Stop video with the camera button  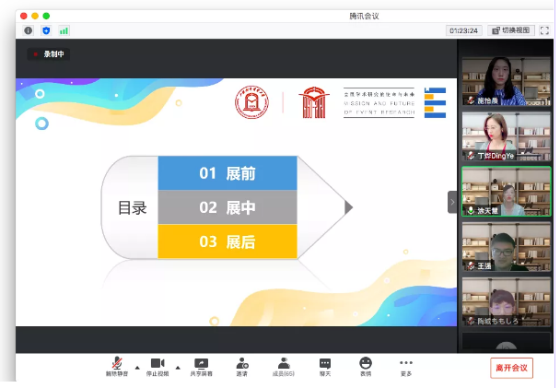[x=157, y=364]
